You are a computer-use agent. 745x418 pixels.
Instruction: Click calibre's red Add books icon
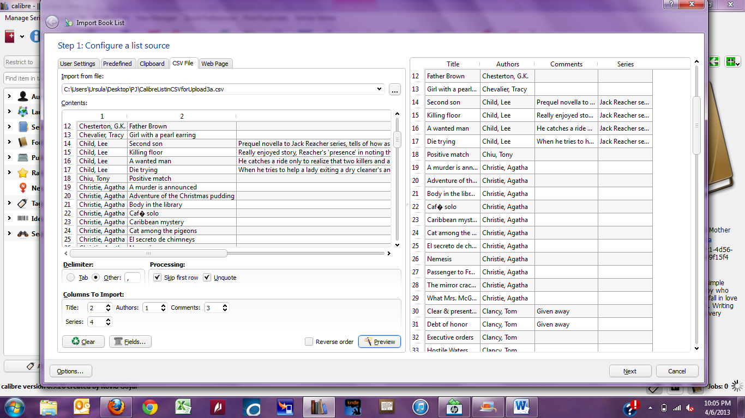point(10,36)
